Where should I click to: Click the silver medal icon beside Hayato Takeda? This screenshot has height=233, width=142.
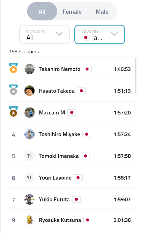(x=13, y=90)
